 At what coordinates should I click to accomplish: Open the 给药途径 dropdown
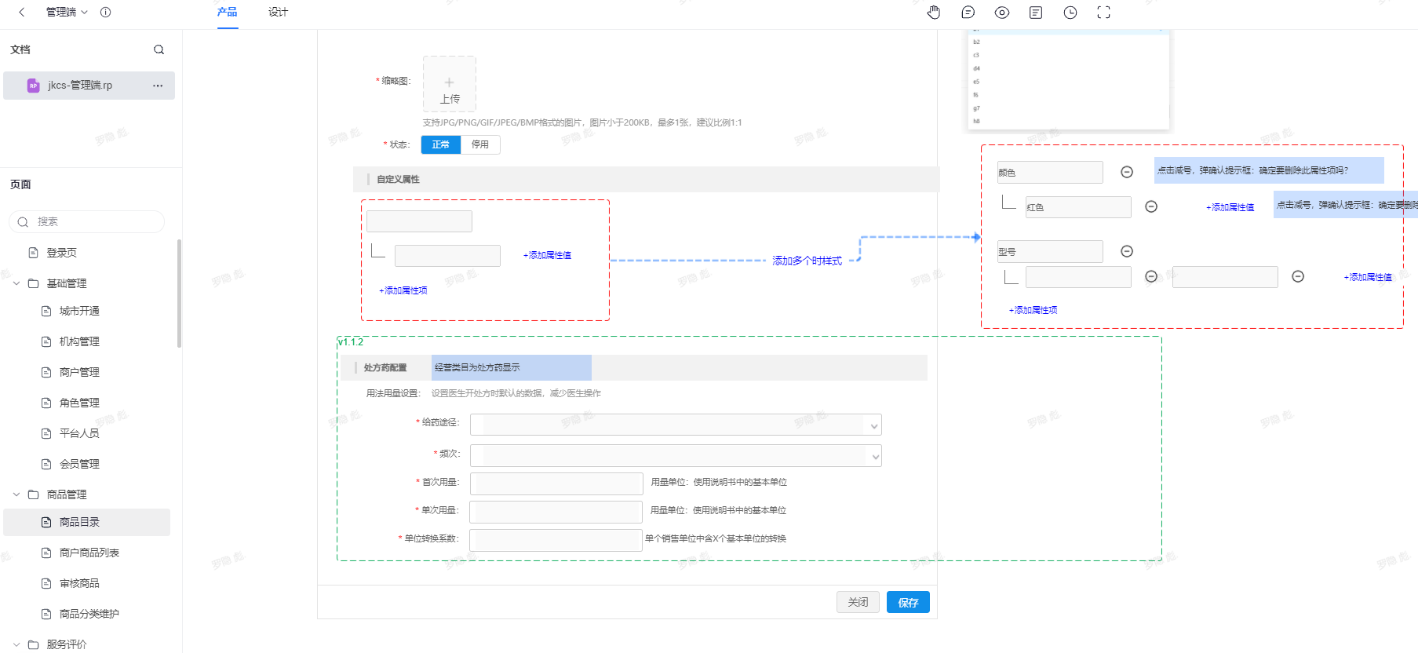tap(676, 425)
